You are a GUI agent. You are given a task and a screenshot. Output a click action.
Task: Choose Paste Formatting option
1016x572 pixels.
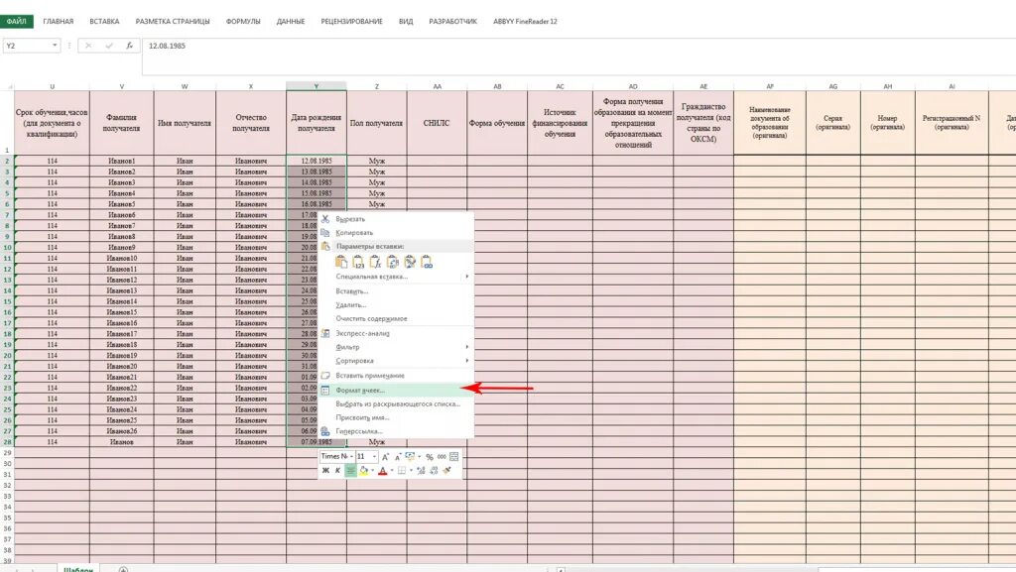pos(410,262)
